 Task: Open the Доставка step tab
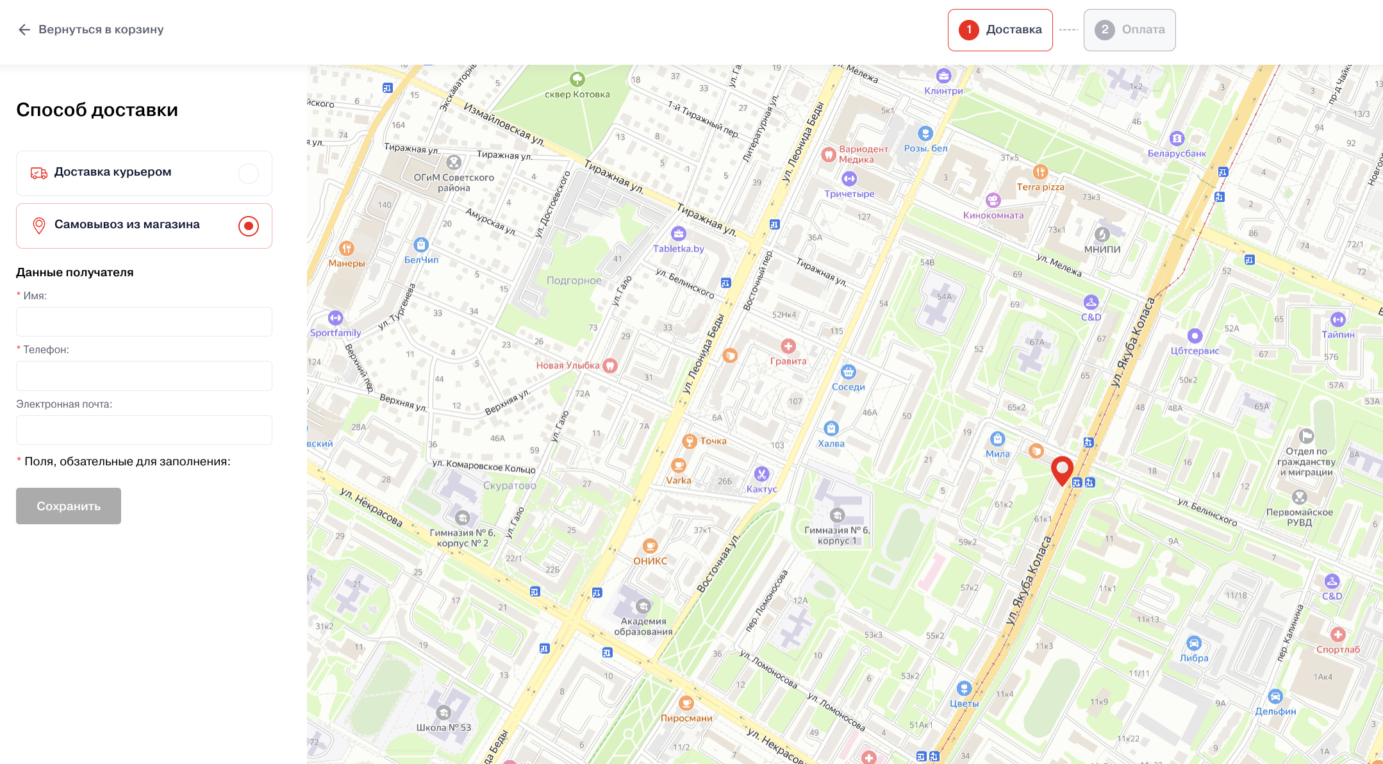pos(1000,29)
